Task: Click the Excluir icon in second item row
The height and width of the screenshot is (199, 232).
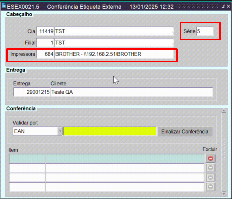Action: pyautogui.click(x=210, y=168)
